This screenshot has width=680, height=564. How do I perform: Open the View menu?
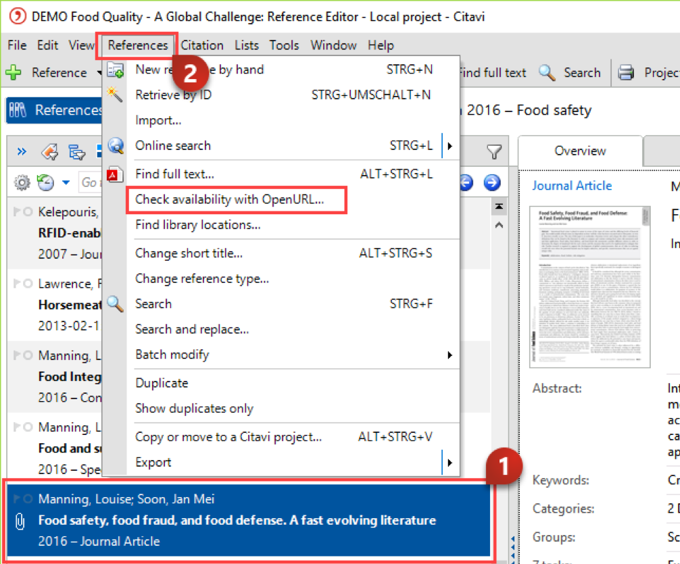tap(81, 45)
